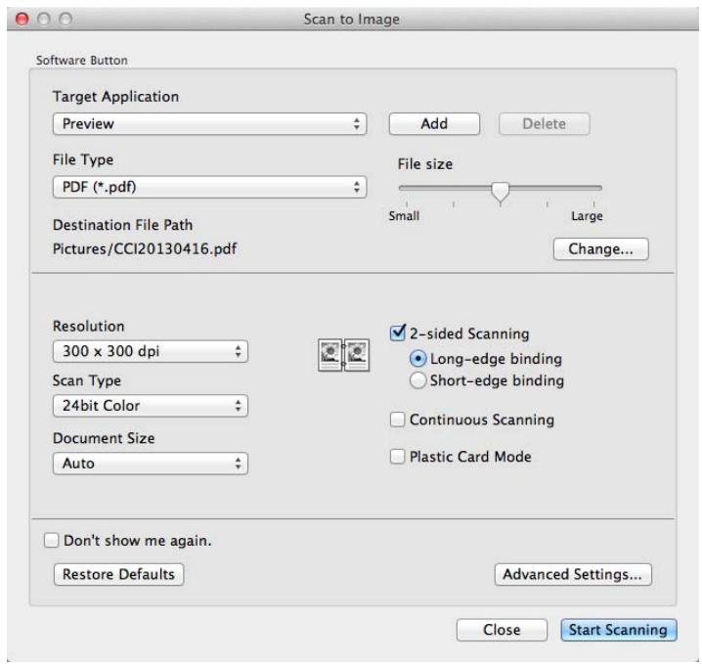Open the Document Size Auto dropdown
This screenshot has height=664, width=702.
point(150,464)
